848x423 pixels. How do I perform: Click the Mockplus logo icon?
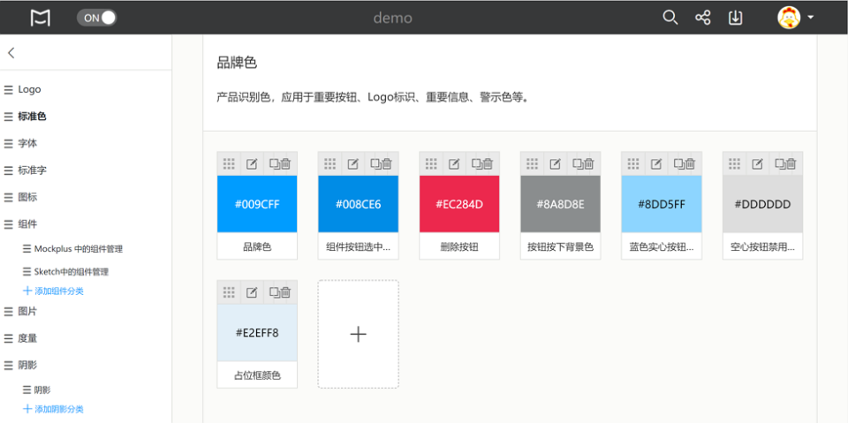pos(40,18)
